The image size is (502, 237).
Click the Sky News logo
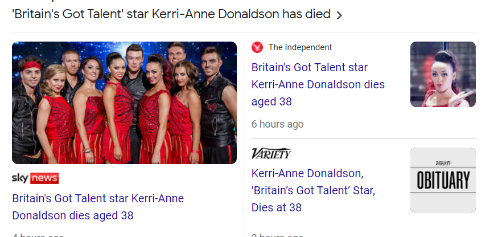[35, 178]
